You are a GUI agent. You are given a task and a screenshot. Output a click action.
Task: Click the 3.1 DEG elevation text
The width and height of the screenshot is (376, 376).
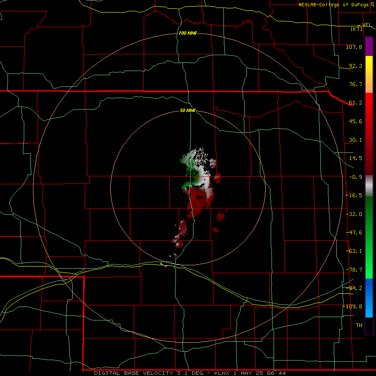point(189,373)
